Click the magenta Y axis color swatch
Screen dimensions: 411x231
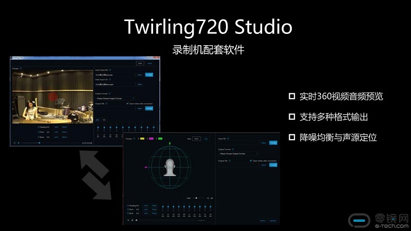[x=151, y=139]
